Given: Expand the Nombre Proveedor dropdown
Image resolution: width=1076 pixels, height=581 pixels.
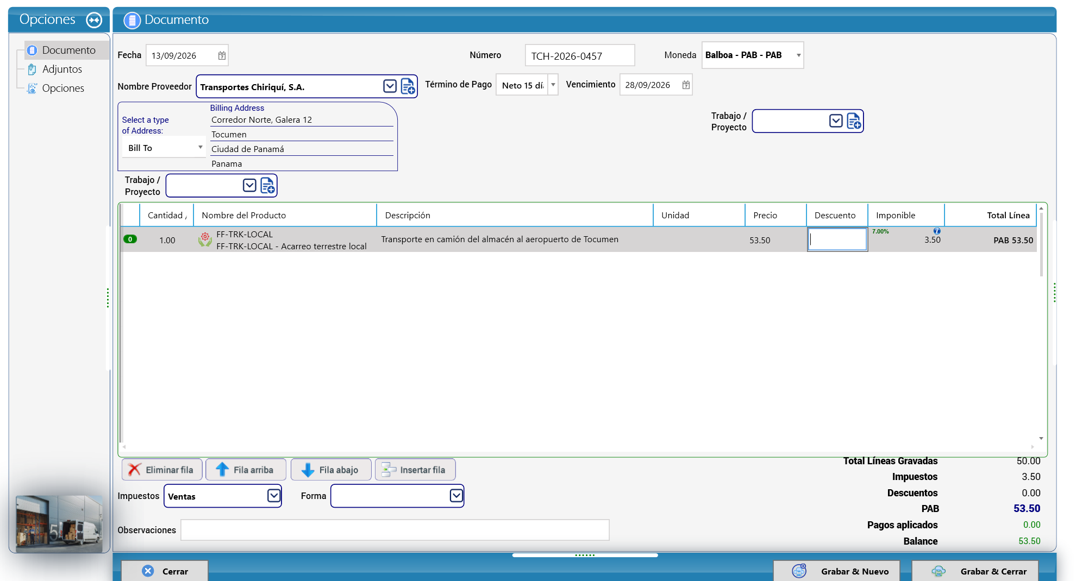Looking at the screenshot, I should point(390,86).
